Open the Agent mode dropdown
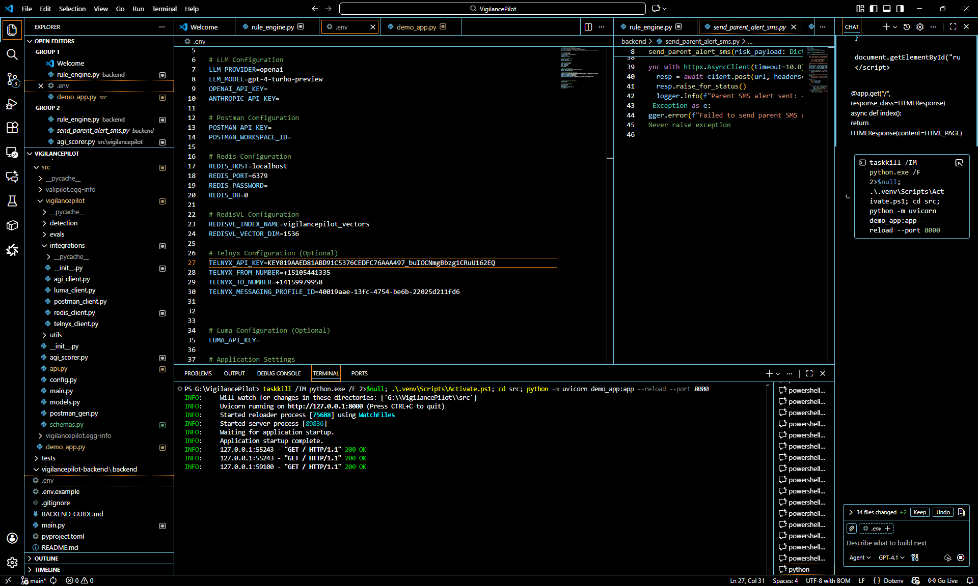The height and width of the screenshot is (586, 978). [860, 558]
